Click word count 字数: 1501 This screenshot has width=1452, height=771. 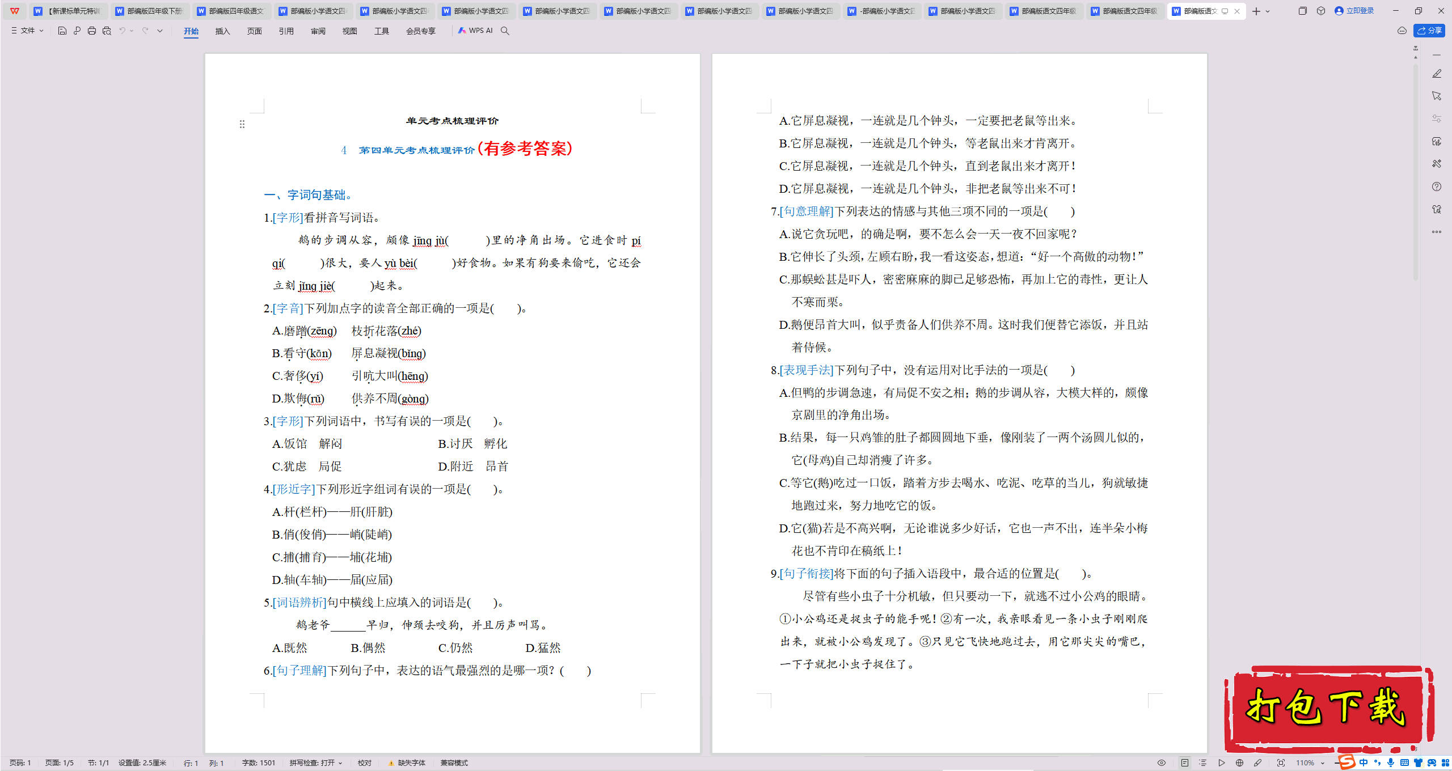(259, 762)
